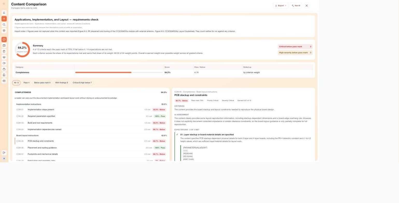
Task: Click the High-severity below pass mark badge
Action: [x=295, y=53]
